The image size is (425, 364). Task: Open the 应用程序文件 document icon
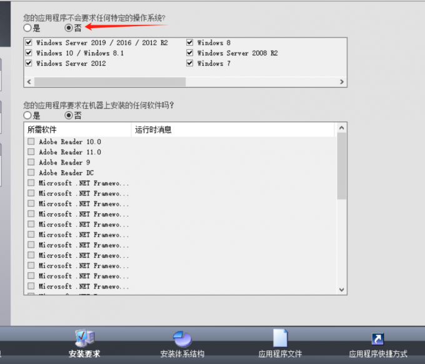click(x=280, y=338)
